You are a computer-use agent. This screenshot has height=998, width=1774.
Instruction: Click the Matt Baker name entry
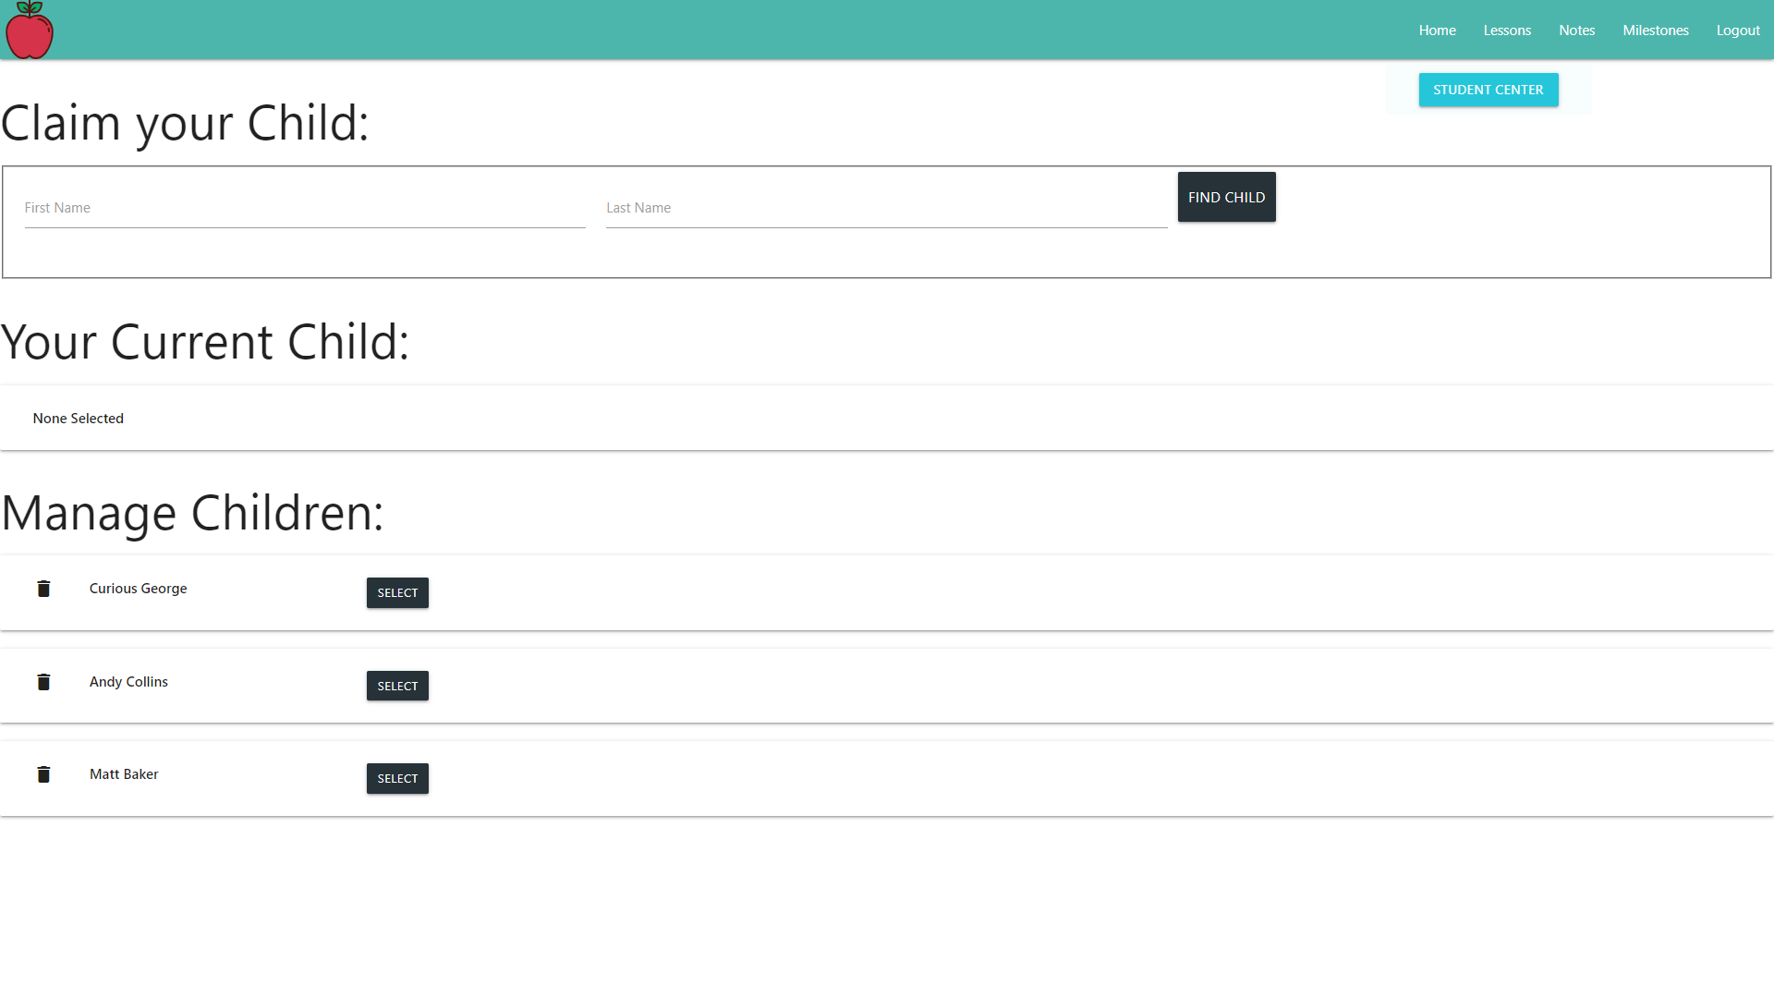[x=124, y=774]
